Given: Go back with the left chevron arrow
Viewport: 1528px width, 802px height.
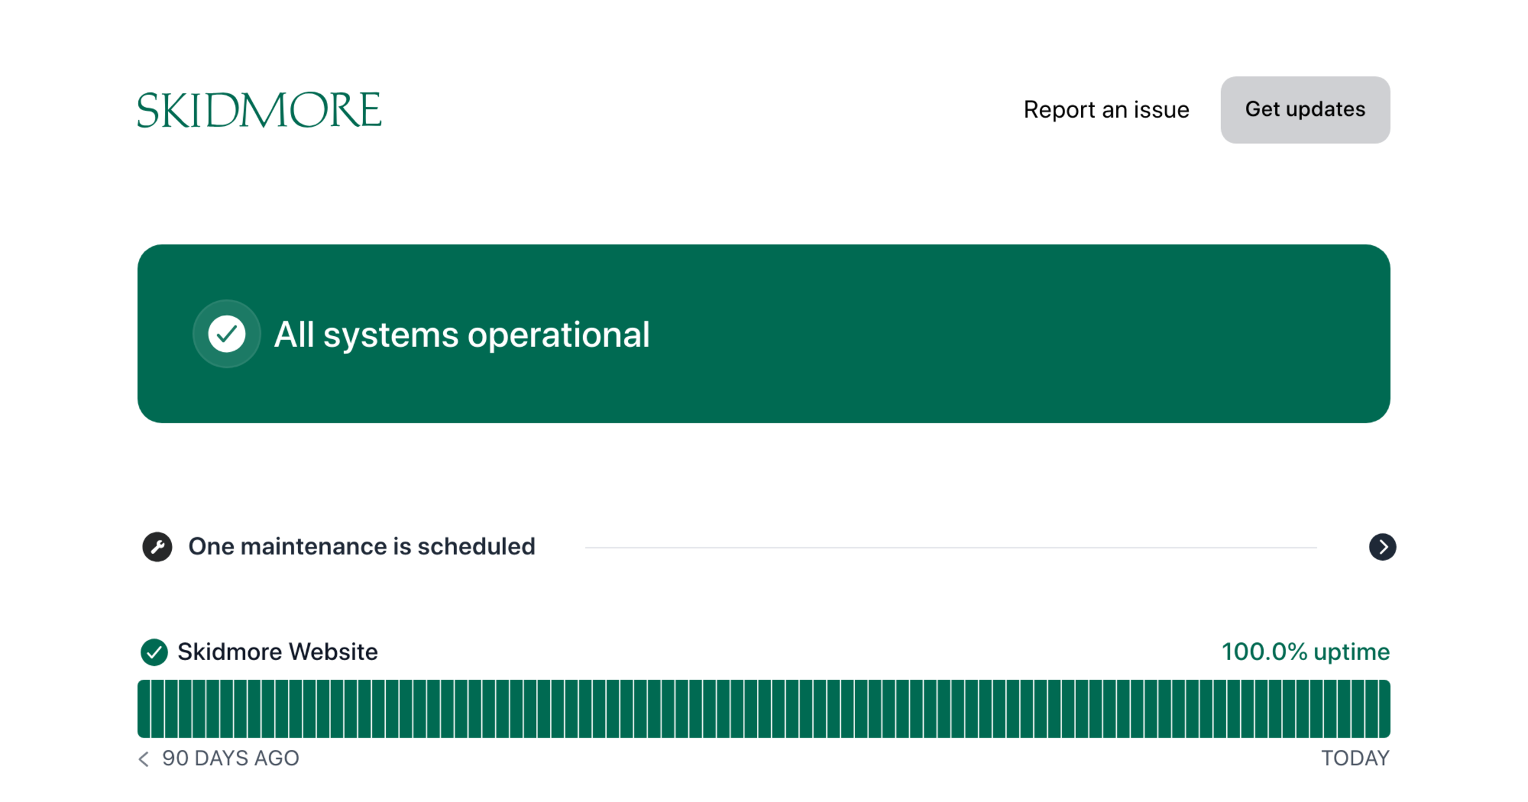Looking at the screenshot, I should 144,759.
